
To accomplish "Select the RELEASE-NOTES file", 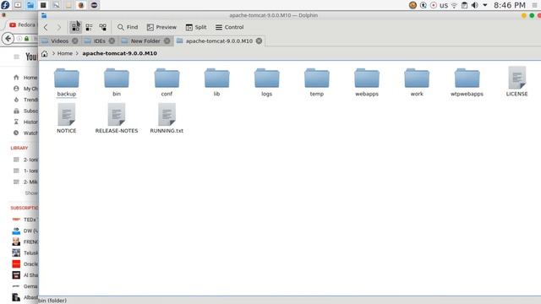I will point(117,118).
